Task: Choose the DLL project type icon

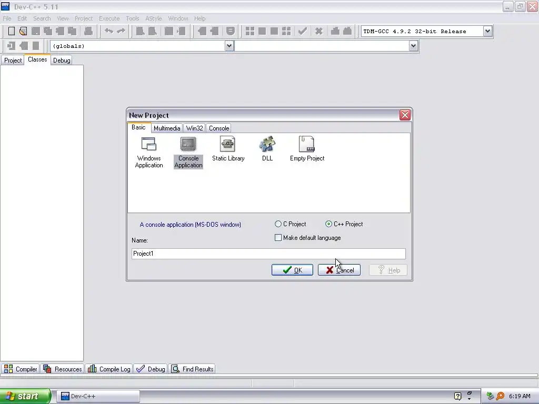Action: point(267,149)
